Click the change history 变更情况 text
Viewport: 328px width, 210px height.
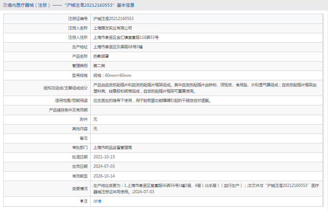pos(204,188)
